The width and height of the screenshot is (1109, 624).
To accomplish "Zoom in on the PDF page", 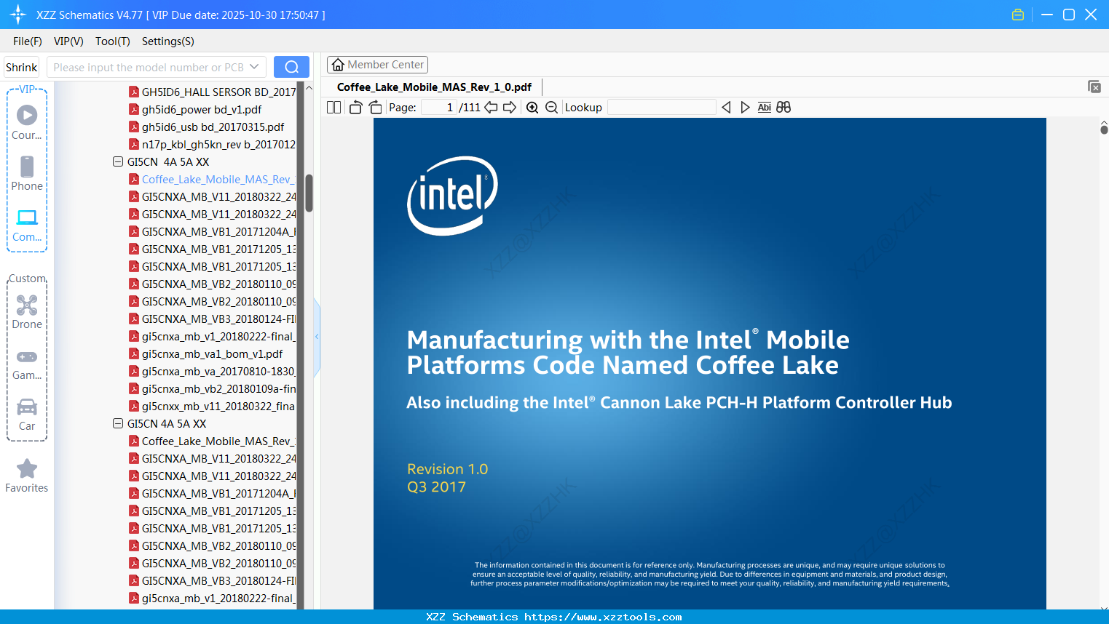I will (x=532, y=108).
